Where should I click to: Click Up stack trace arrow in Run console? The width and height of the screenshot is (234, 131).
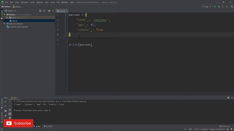click(10, 102)
